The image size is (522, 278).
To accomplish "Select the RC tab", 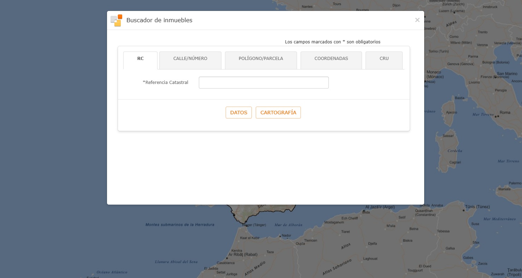I will tap(140, 59).
